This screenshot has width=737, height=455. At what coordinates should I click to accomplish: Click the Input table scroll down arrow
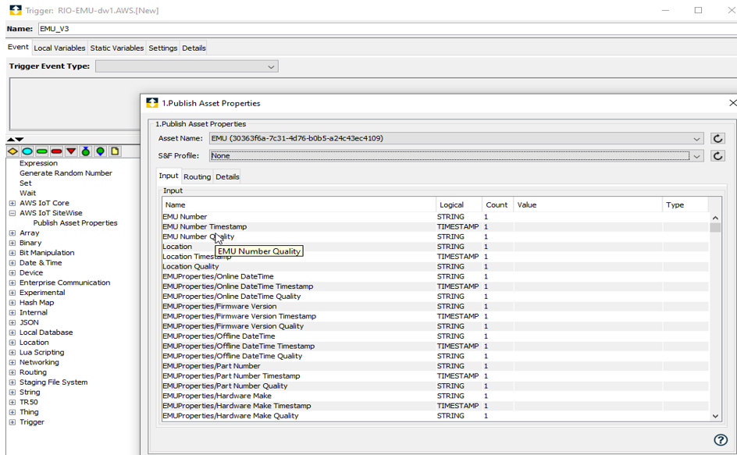[x=715, y=416]
